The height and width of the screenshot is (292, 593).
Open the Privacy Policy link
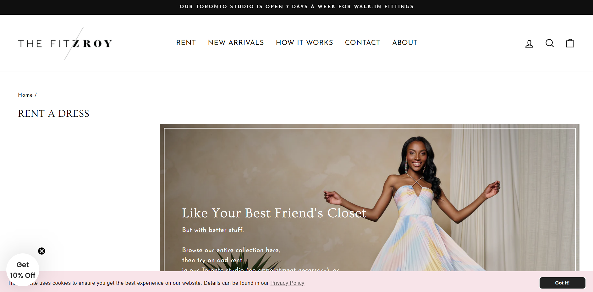(x=287, y=283)
